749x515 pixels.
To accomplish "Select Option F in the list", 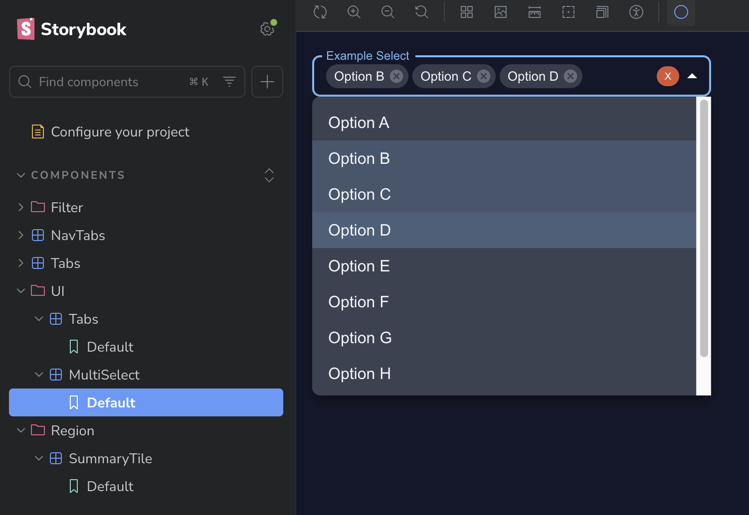I will pyautogui.click(x=504, y=302).
